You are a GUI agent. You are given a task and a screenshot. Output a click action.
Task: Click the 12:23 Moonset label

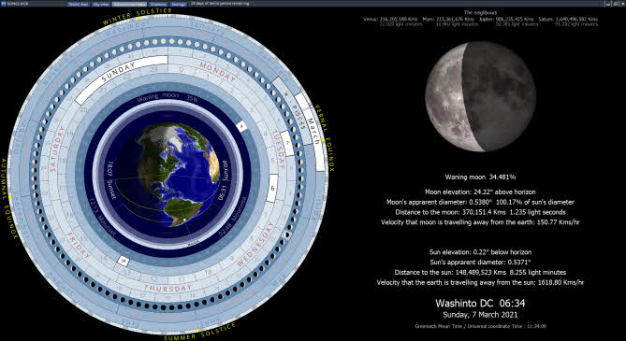102,217
